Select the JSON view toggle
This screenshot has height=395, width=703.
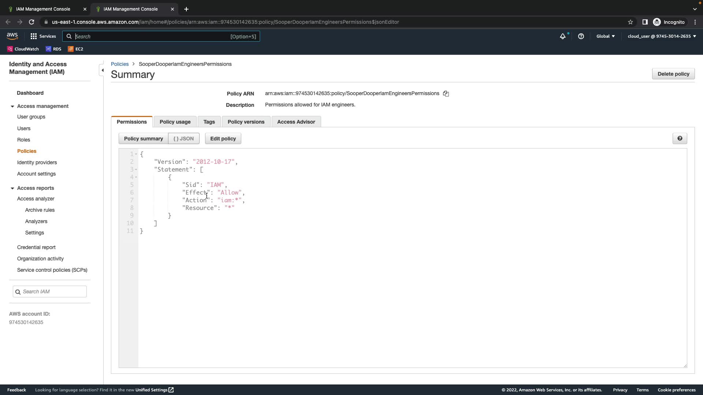click(x=184, y=139)
